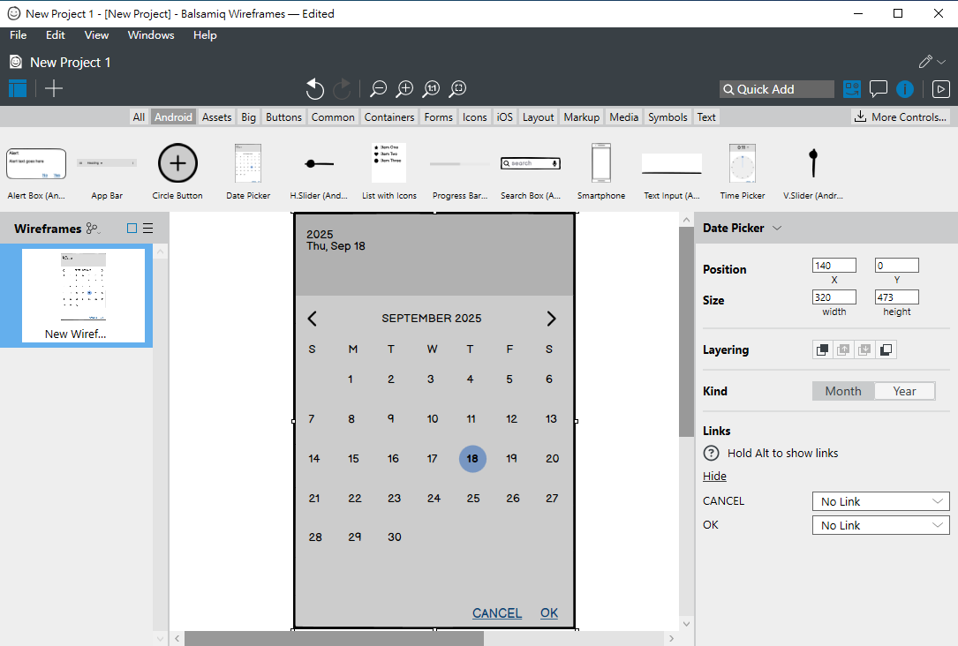Click the zoom to fit magnifier
The width and height of the screenshot is (958, 646).
pyautogui.click(x=457, y=89)
